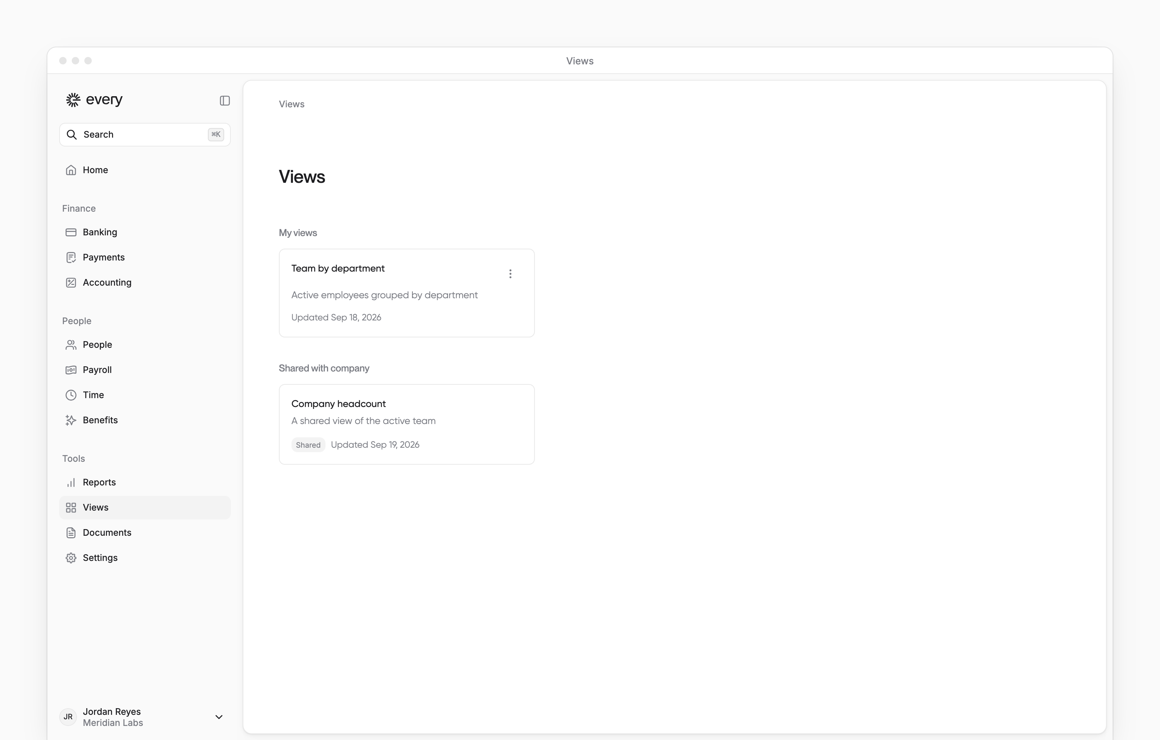Open the Reports label in sidebar

(x=99, y=482)
